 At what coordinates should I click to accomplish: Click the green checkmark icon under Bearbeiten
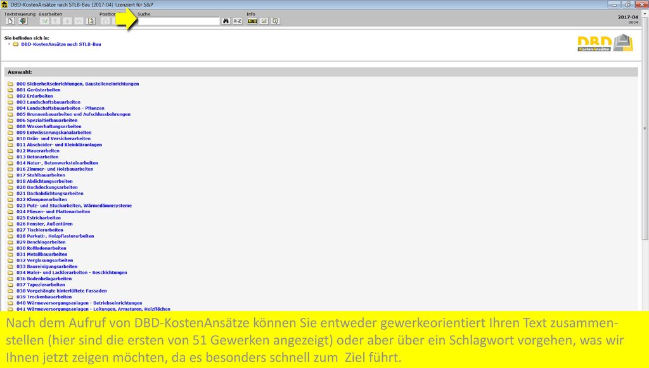pos(44,21)
